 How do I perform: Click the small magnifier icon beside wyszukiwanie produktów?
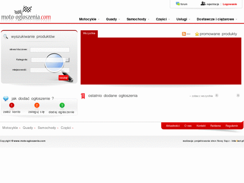tap(6, 37)
